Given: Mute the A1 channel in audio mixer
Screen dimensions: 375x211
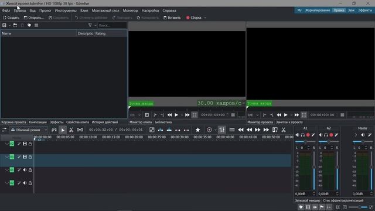Looking at the screenshot, I should 297,135.
